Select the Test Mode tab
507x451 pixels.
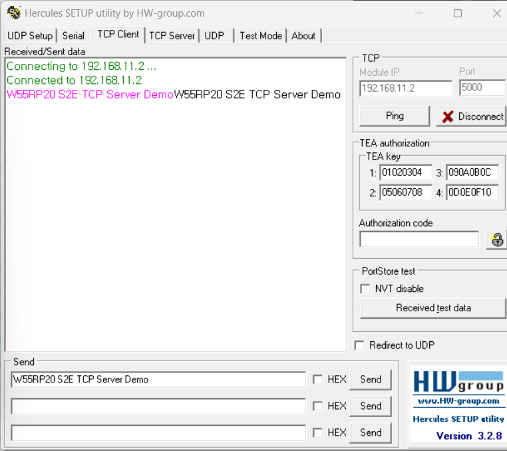click(x=261, y=36)
